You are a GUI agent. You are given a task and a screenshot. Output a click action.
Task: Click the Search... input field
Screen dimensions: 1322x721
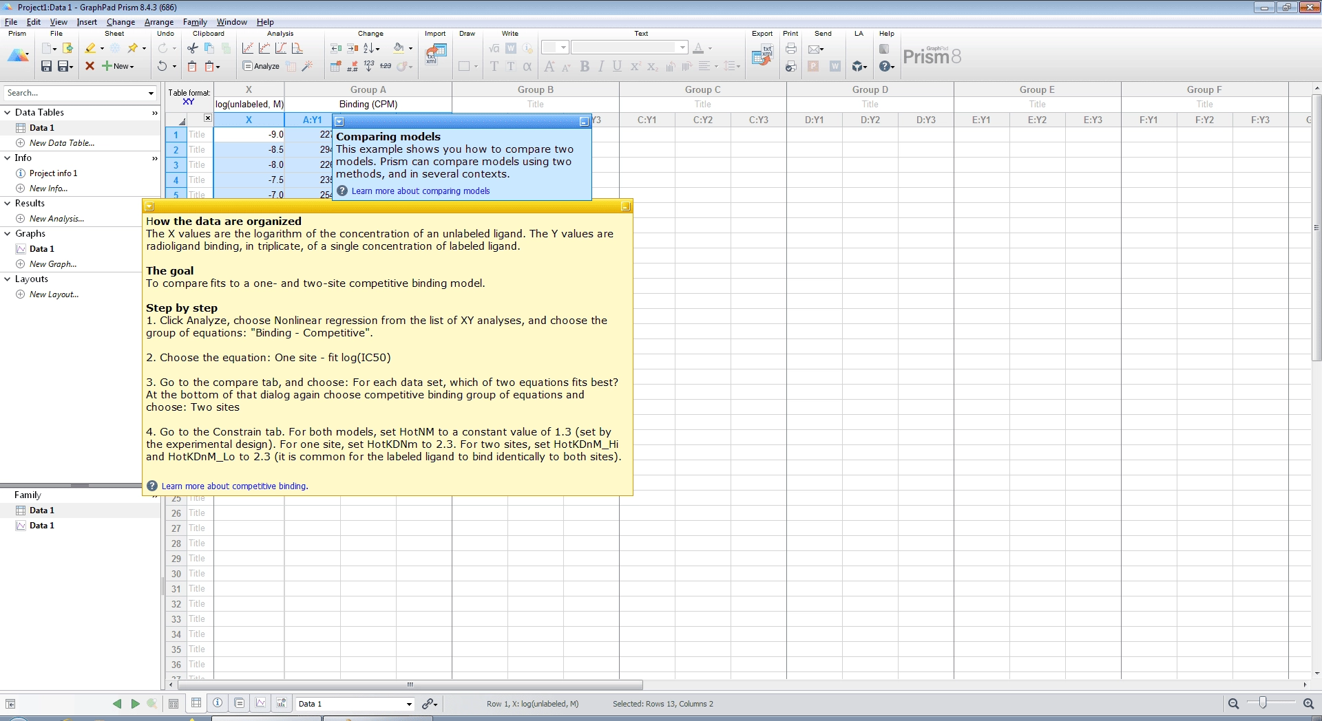coord(74,93)
